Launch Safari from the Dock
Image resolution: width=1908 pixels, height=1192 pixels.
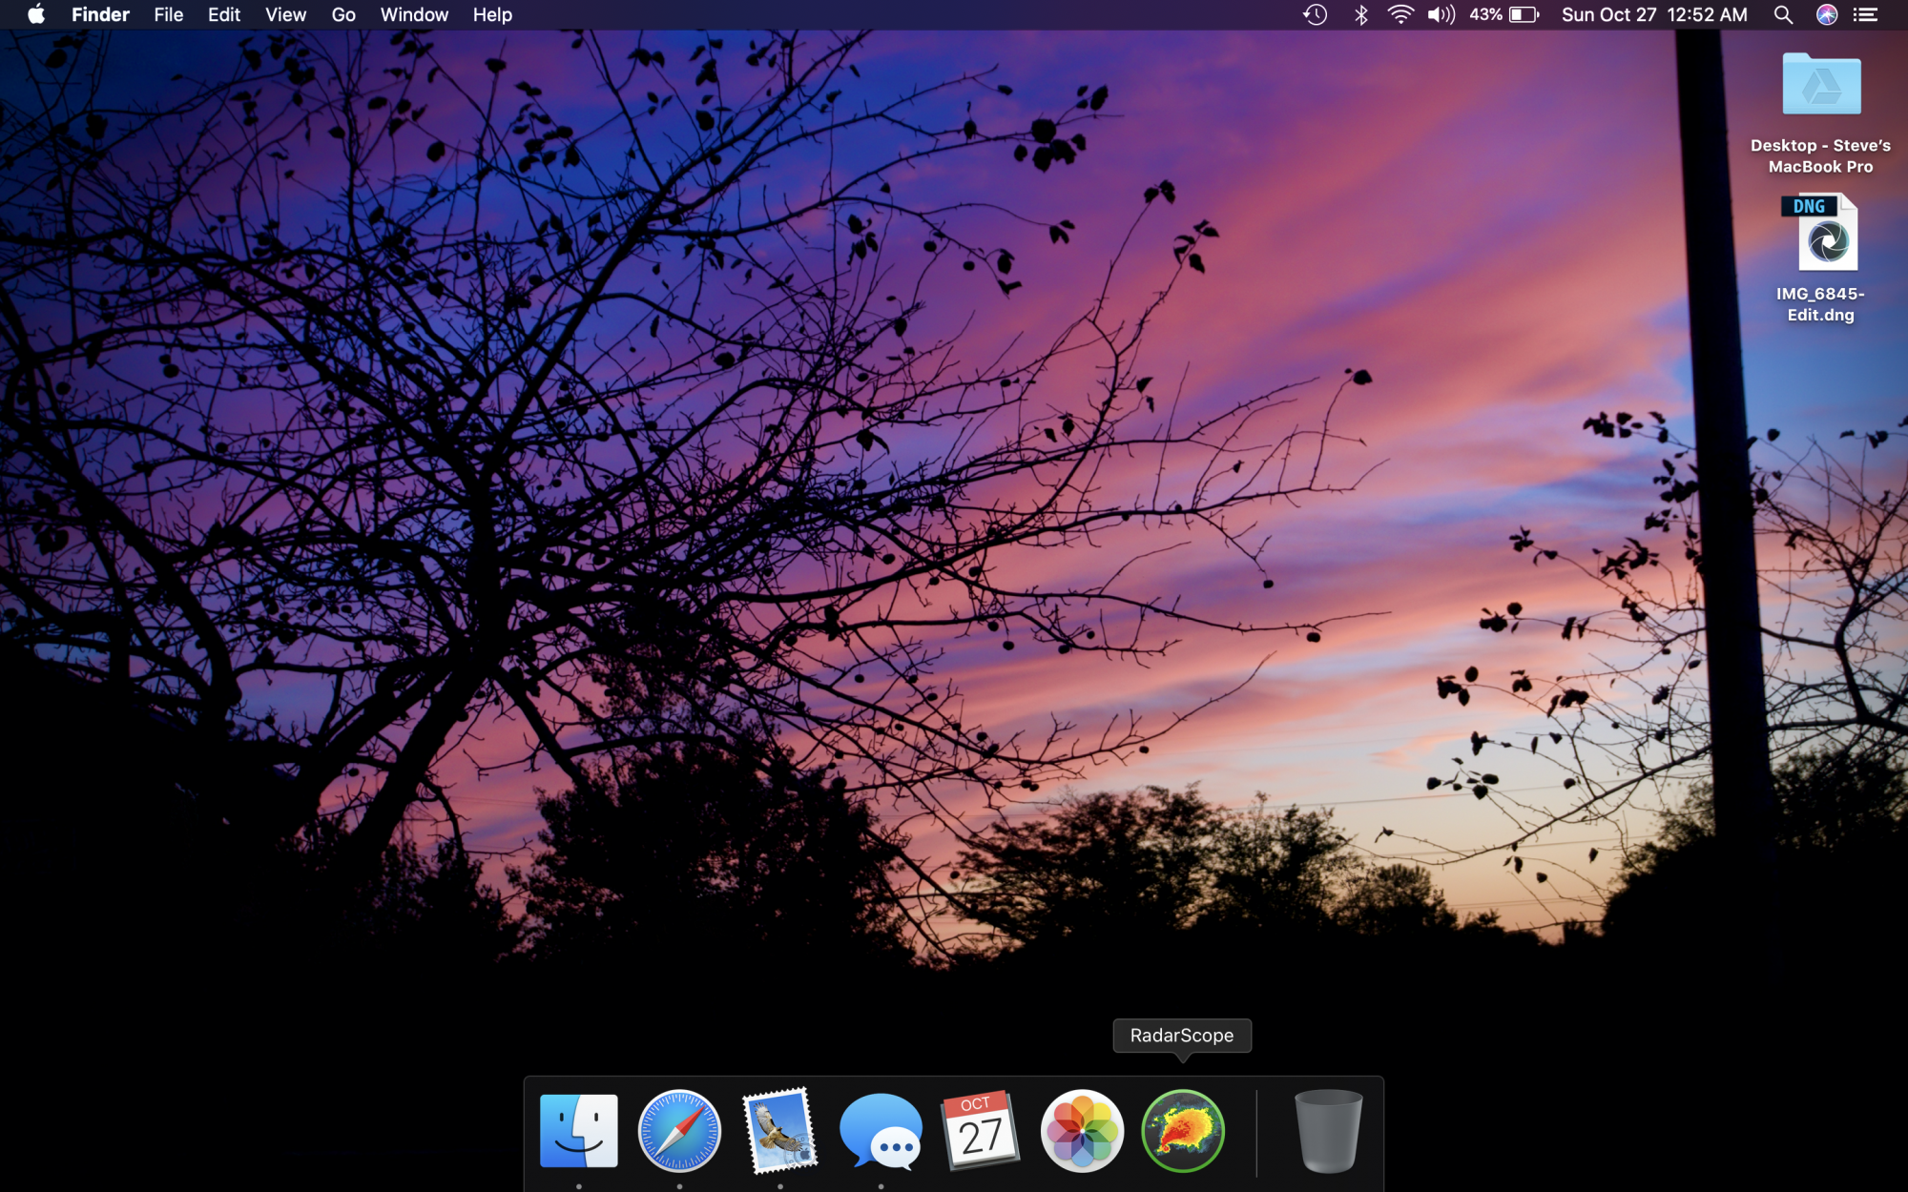coord(679,1132)
